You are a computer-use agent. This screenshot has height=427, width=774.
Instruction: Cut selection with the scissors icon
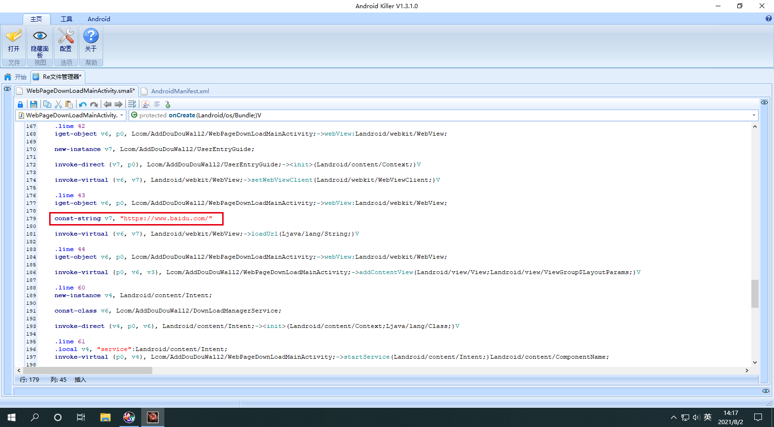[58, 104]
